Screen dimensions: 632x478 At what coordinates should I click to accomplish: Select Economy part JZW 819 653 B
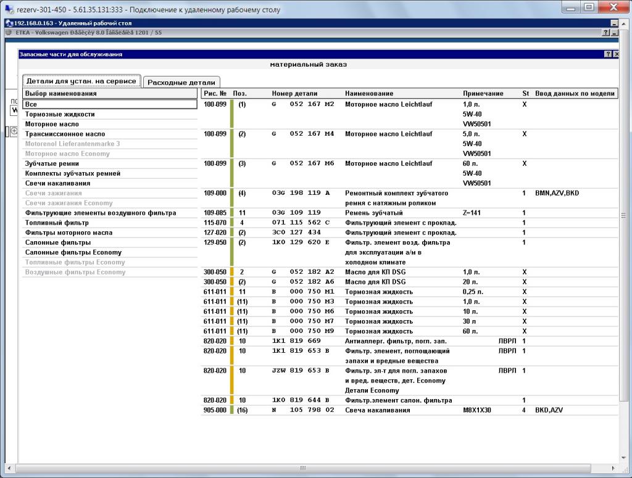pyautogui.click(x=409, y=381)
